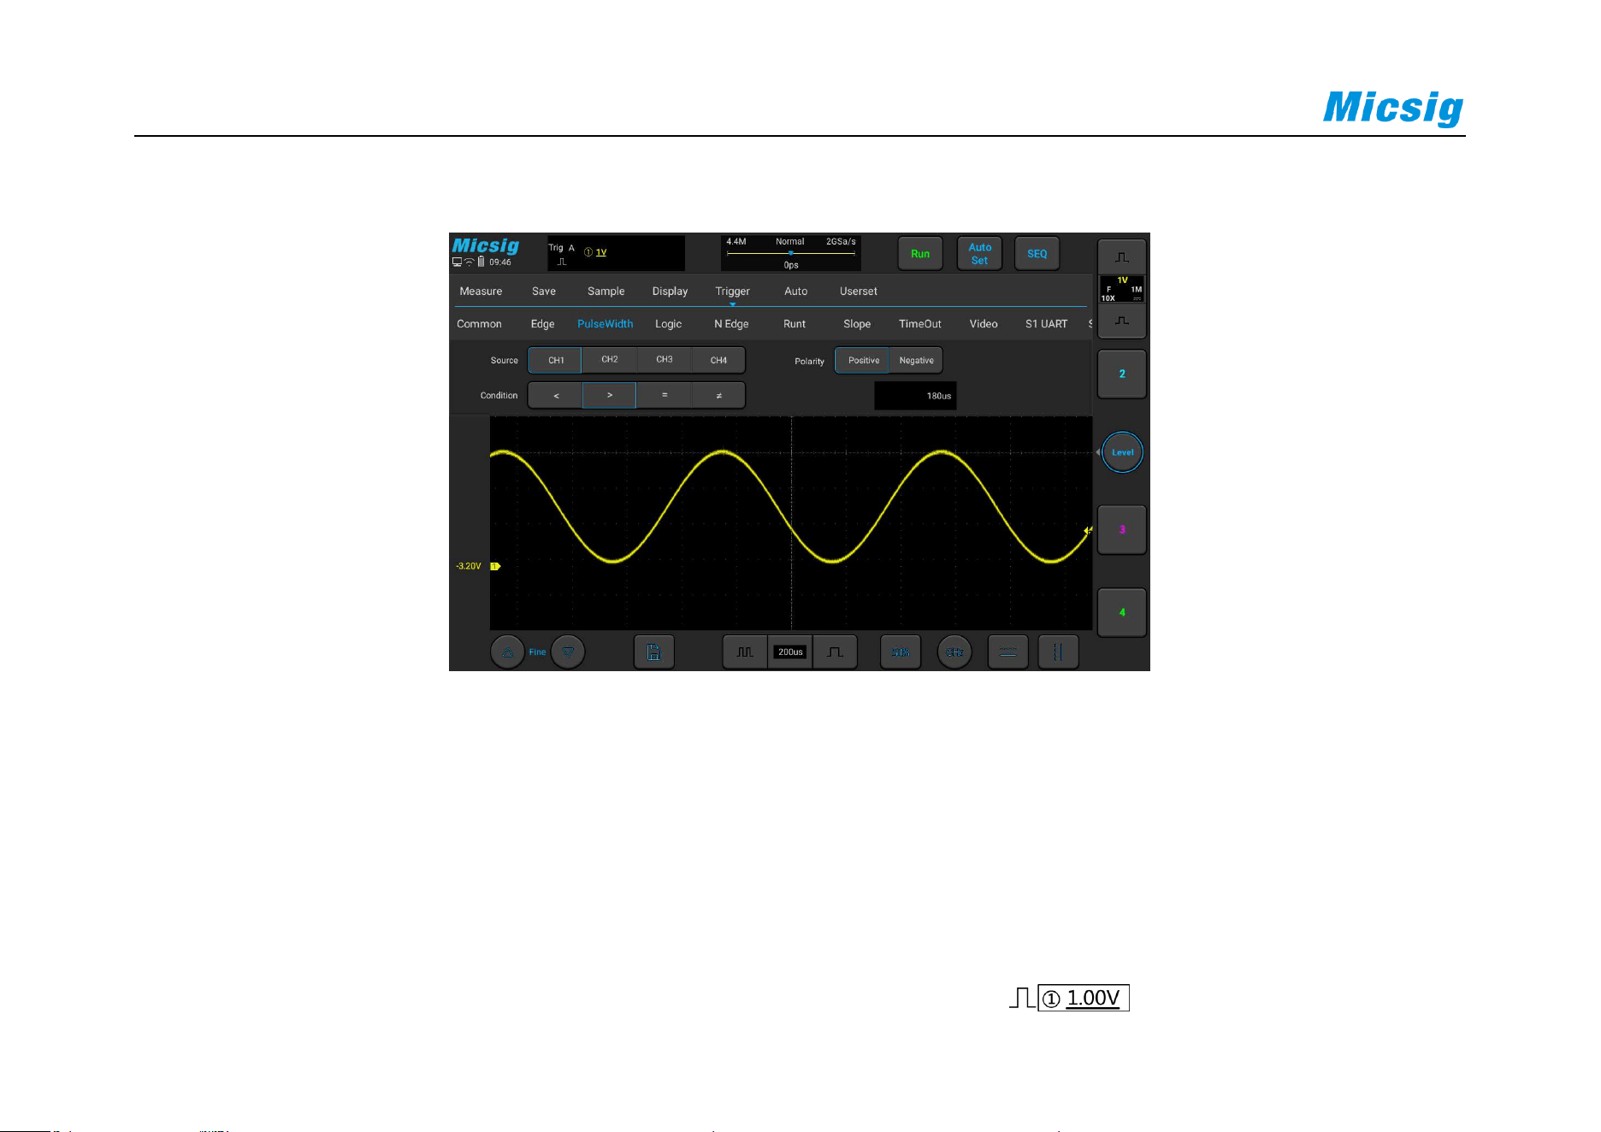Open the horizontal cursor lines tool
Screen dimensions: 1601x1132
1008,652
